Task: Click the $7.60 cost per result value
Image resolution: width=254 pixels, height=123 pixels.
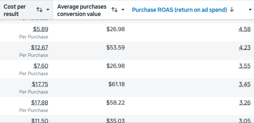Action: 41,66
